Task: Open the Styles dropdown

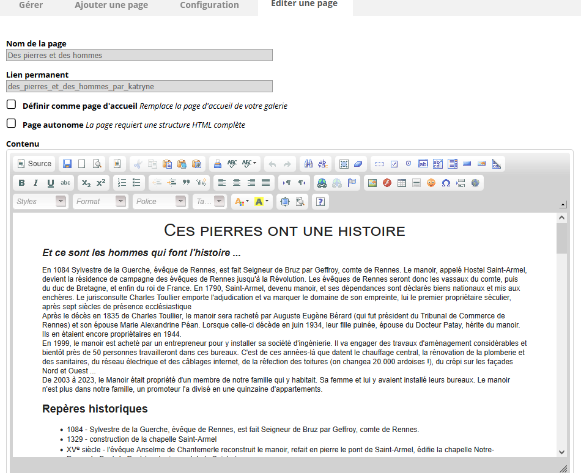Action: (x=41, y=201)
